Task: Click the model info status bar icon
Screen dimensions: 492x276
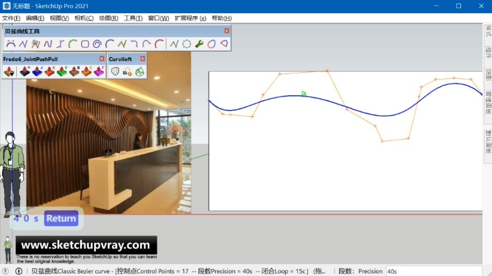Action: (x=19, y=271)
